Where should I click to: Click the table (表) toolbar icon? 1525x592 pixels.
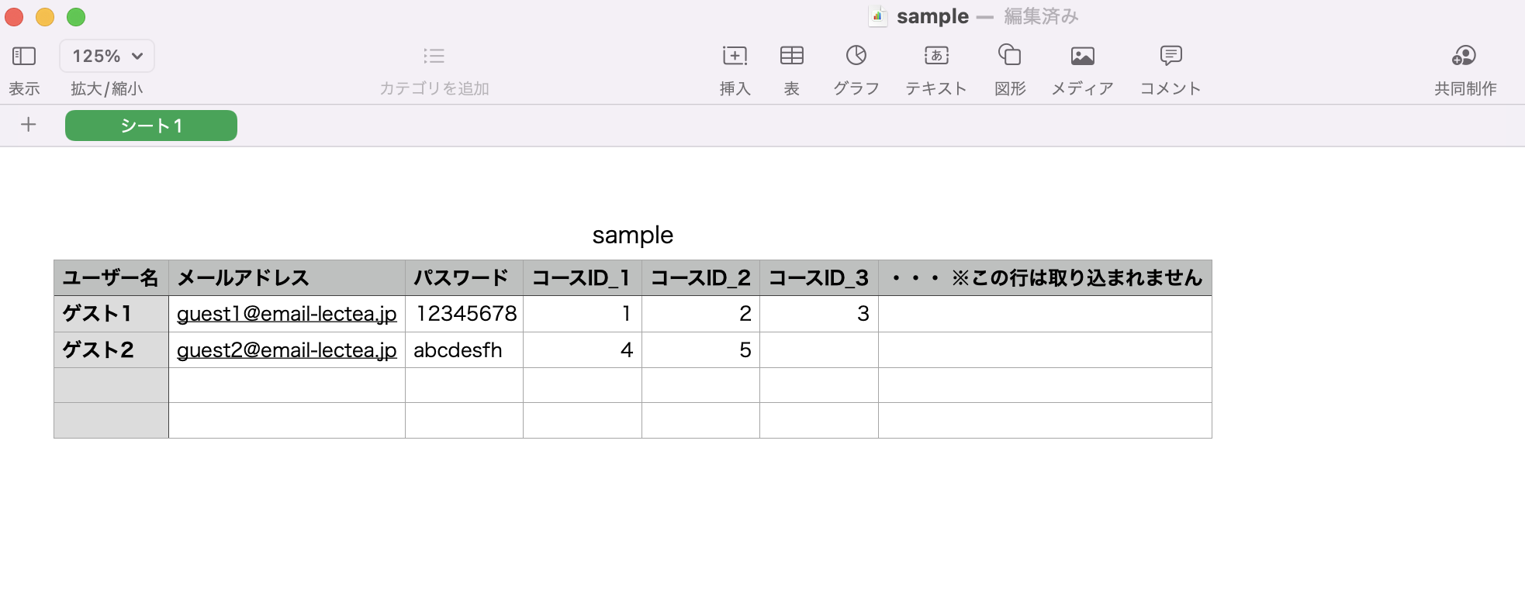pos(791,56)
